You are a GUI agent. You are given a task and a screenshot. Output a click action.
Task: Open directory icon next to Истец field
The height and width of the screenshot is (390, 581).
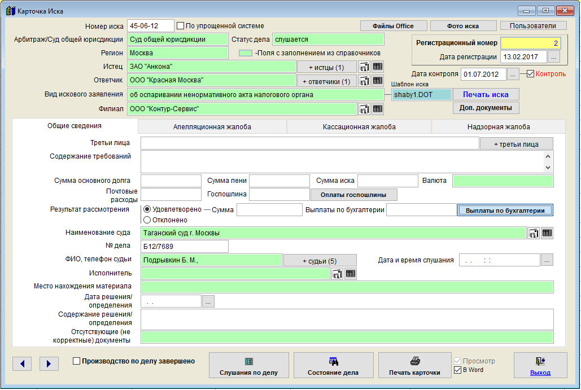(364, 67)
